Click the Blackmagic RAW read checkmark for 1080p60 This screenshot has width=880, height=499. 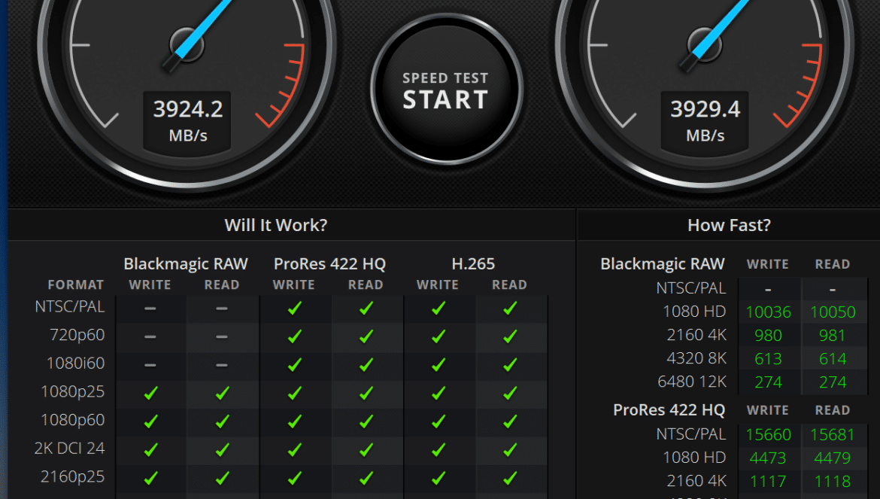(222, 421)
